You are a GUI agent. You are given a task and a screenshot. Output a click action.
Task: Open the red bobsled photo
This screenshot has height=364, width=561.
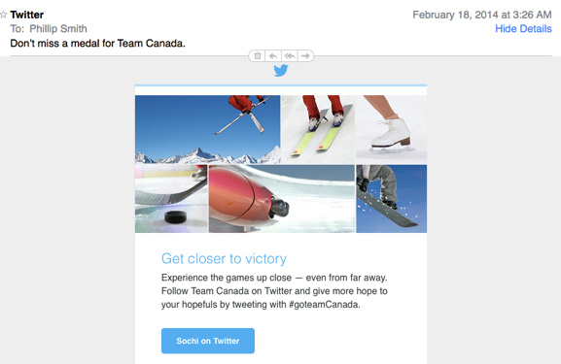point(282,199)
